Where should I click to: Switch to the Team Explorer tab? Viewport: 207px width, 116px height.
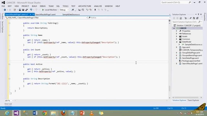pos(193,100)
